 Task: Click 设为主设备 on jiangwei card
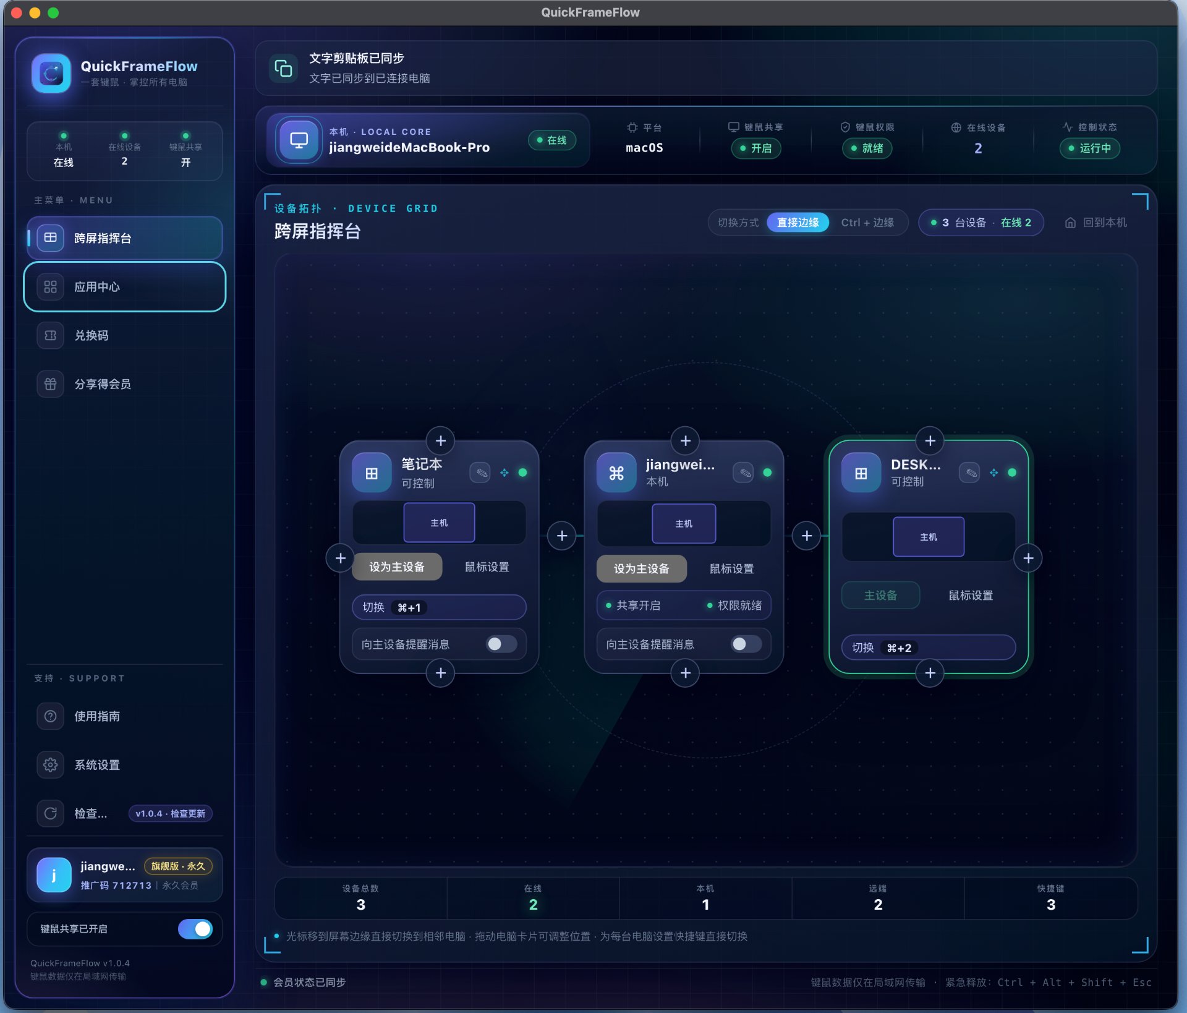642,568
